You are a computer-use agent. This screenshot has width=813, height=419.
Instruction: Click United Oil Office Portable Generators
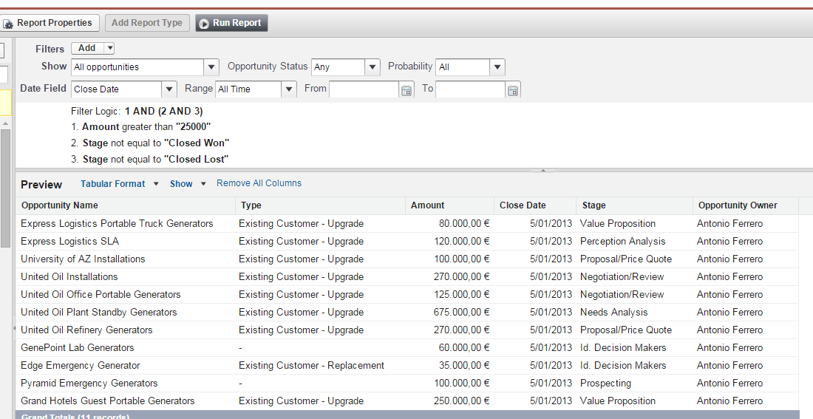point(101,294)
